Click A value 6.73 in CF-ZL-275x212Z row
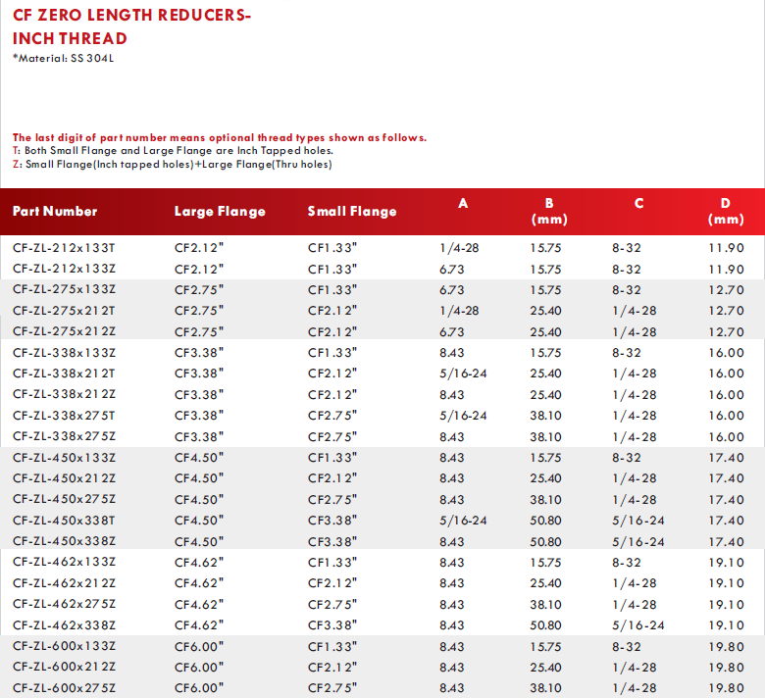765x698 pixels. pyautogui.click(x=452, y=331)
